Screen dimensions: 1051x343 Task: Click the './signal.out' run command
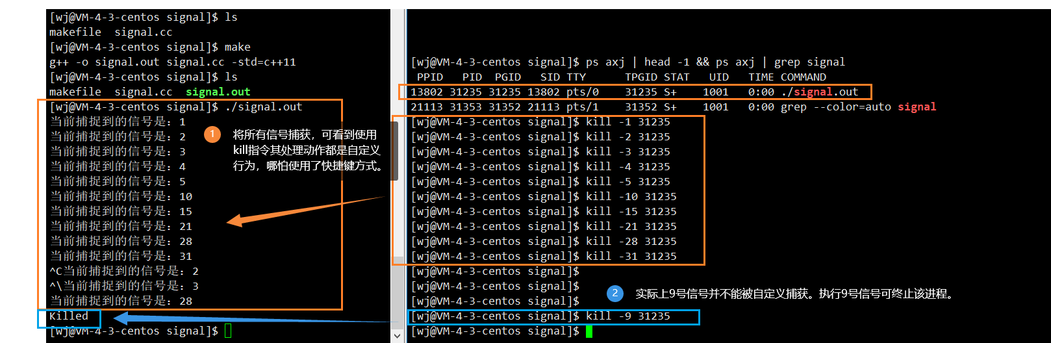264,107
